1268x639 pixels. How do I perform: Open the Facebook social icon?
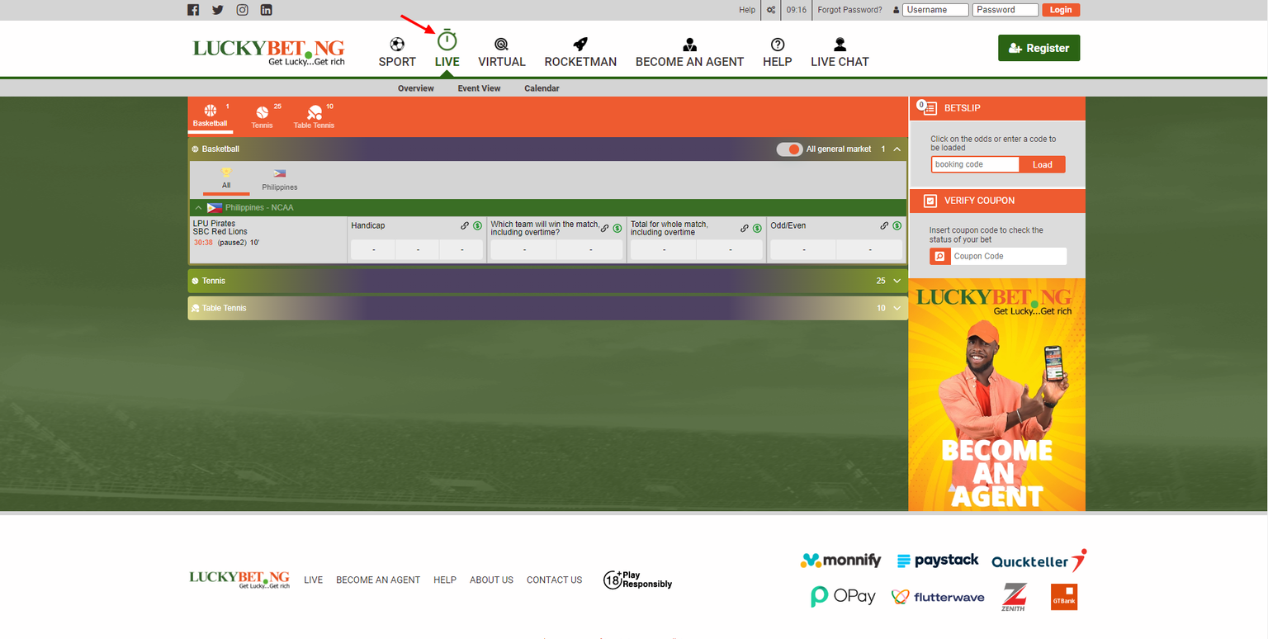pyautogui.click(x=192, y=9)
